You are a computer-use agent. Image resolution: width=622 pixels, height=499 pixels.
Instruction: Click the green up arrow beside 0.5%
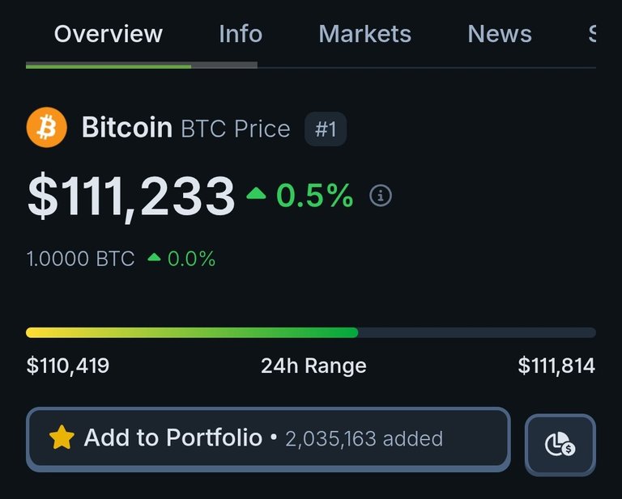click(256, 193)
